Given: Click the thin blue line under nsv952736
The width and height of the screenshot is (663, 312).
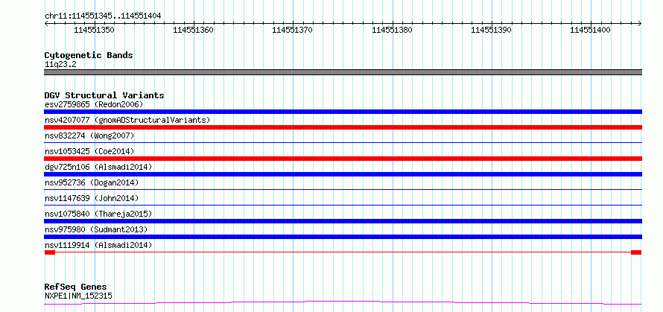Looking at the screenshot, I should [343, 190].
